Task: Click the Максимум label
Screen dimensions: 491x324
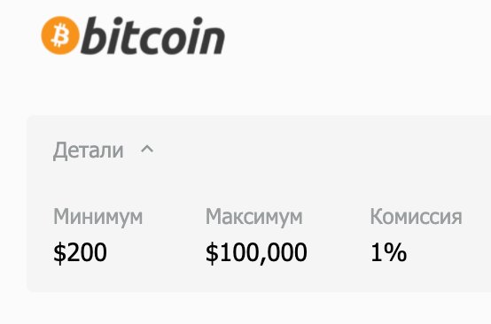Action: coord(254,217)
